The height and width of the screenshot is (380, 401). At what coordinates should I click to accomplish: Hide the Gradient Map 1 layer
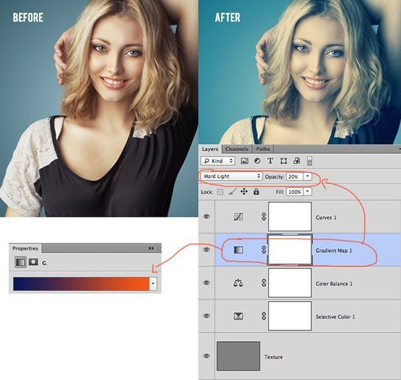point(207,250)
